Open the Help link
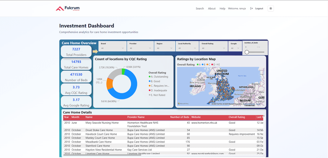Image resolution: width=328 pixels, height=158 pixels. (x=222, y=9)
